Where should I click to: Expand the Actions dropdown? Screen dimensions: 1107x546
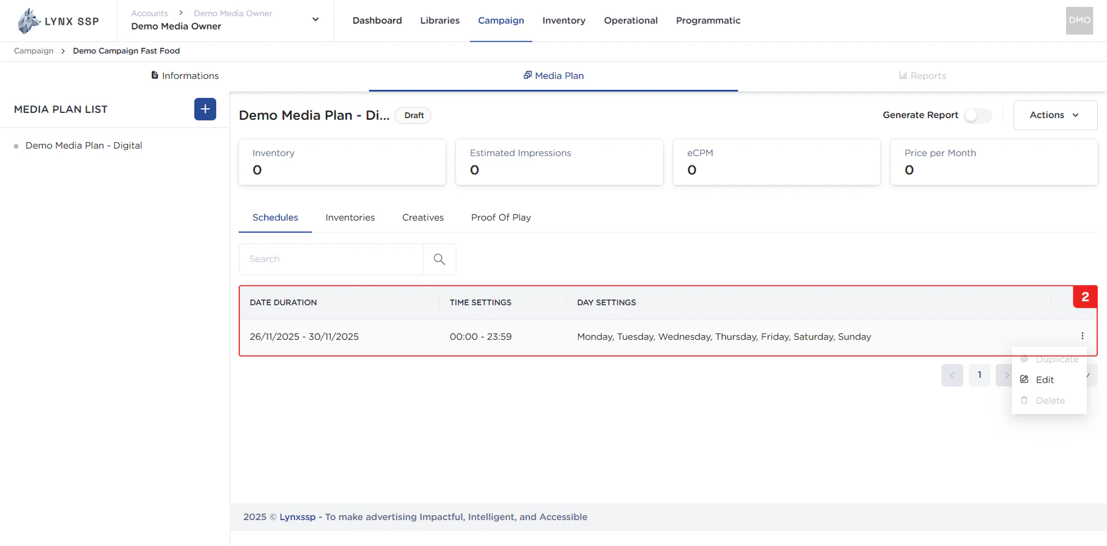pyautogui.click(x=1055, y=115)
